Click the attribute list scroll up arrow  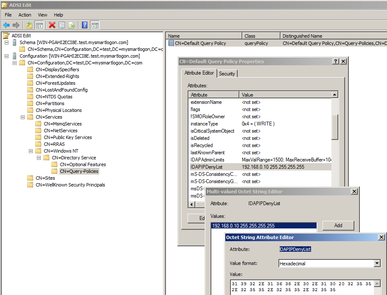(x=335, y=95)
